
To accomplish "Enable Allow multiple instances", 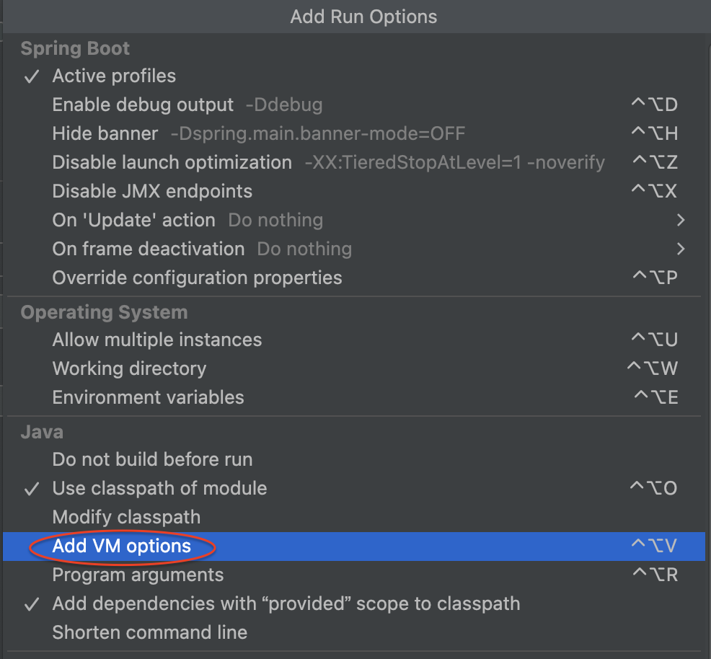I will pos(156,340).
